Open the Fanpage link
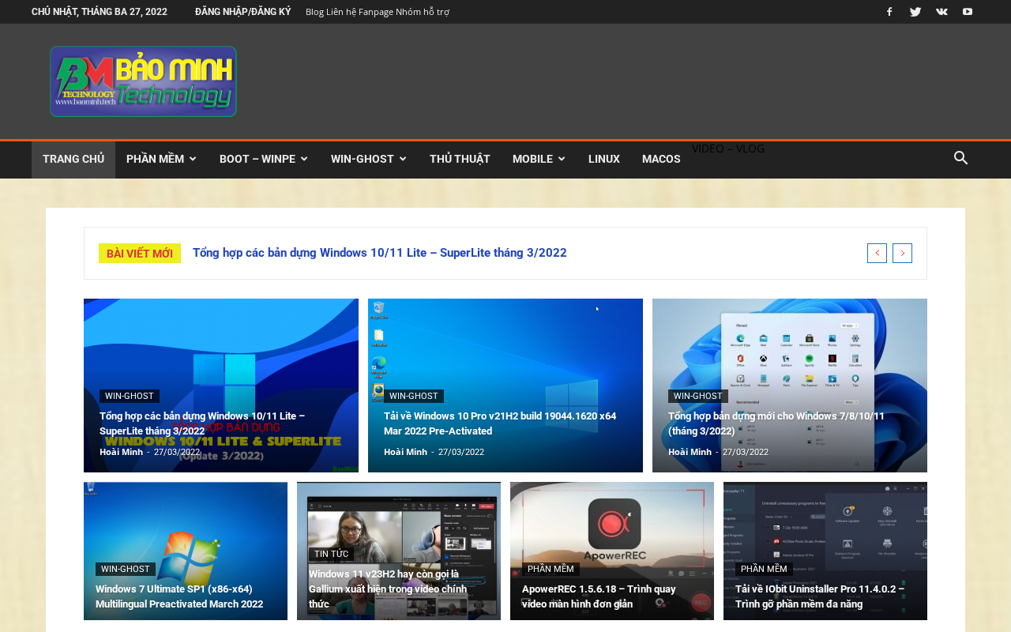Screen dimensions: 1011x632 [376, 12]
